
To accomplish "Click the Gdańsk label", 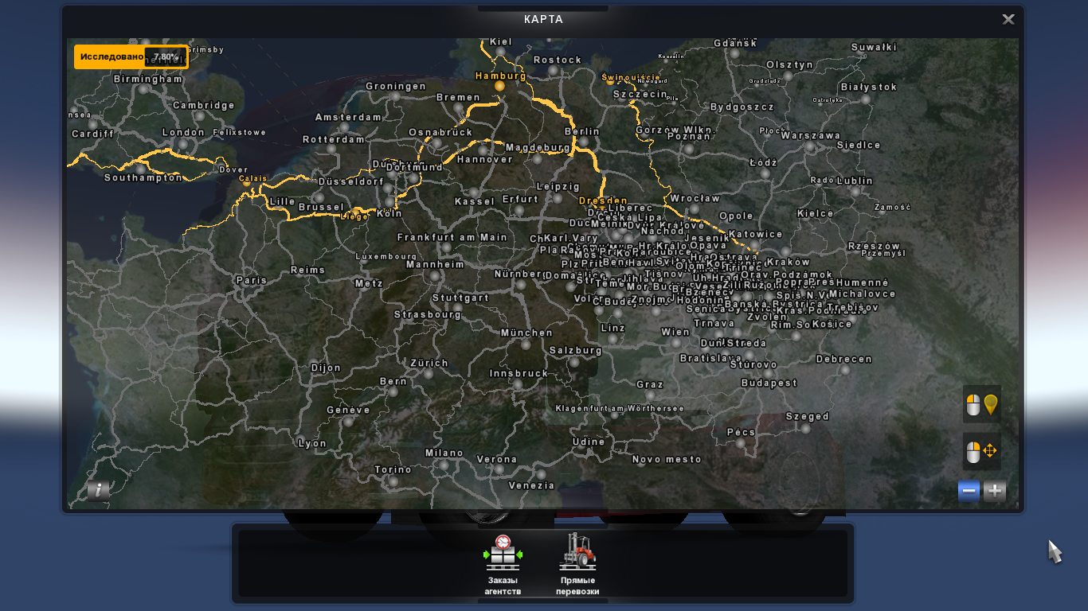I will click(735, 43).
